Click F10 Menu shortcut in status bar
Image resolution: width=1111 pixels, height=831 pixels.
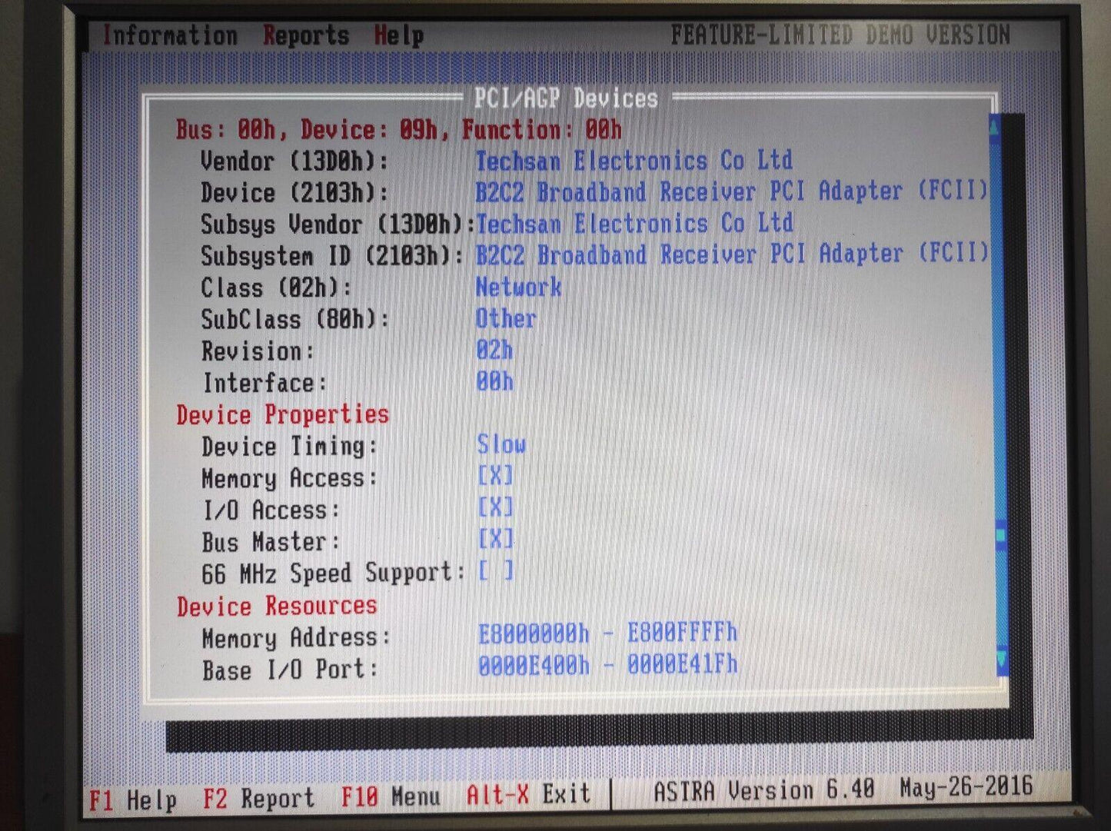click(x=391, y=796)
